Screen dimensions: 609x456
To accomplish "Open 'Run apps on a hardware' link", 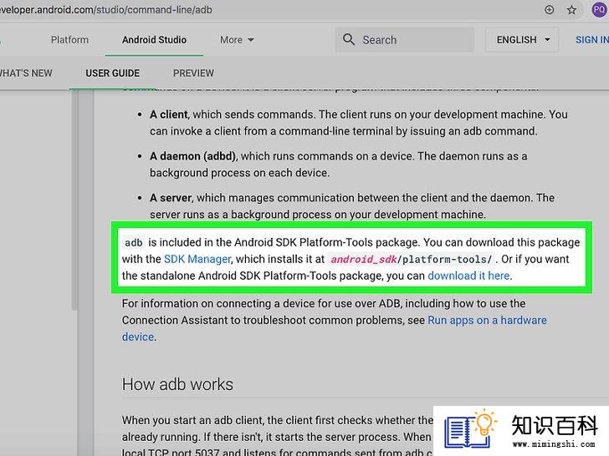I will coord(487,321).
